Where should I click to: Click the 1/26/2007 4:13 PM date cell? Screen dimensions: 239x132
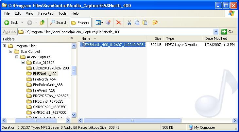click(x=219, y=45)
